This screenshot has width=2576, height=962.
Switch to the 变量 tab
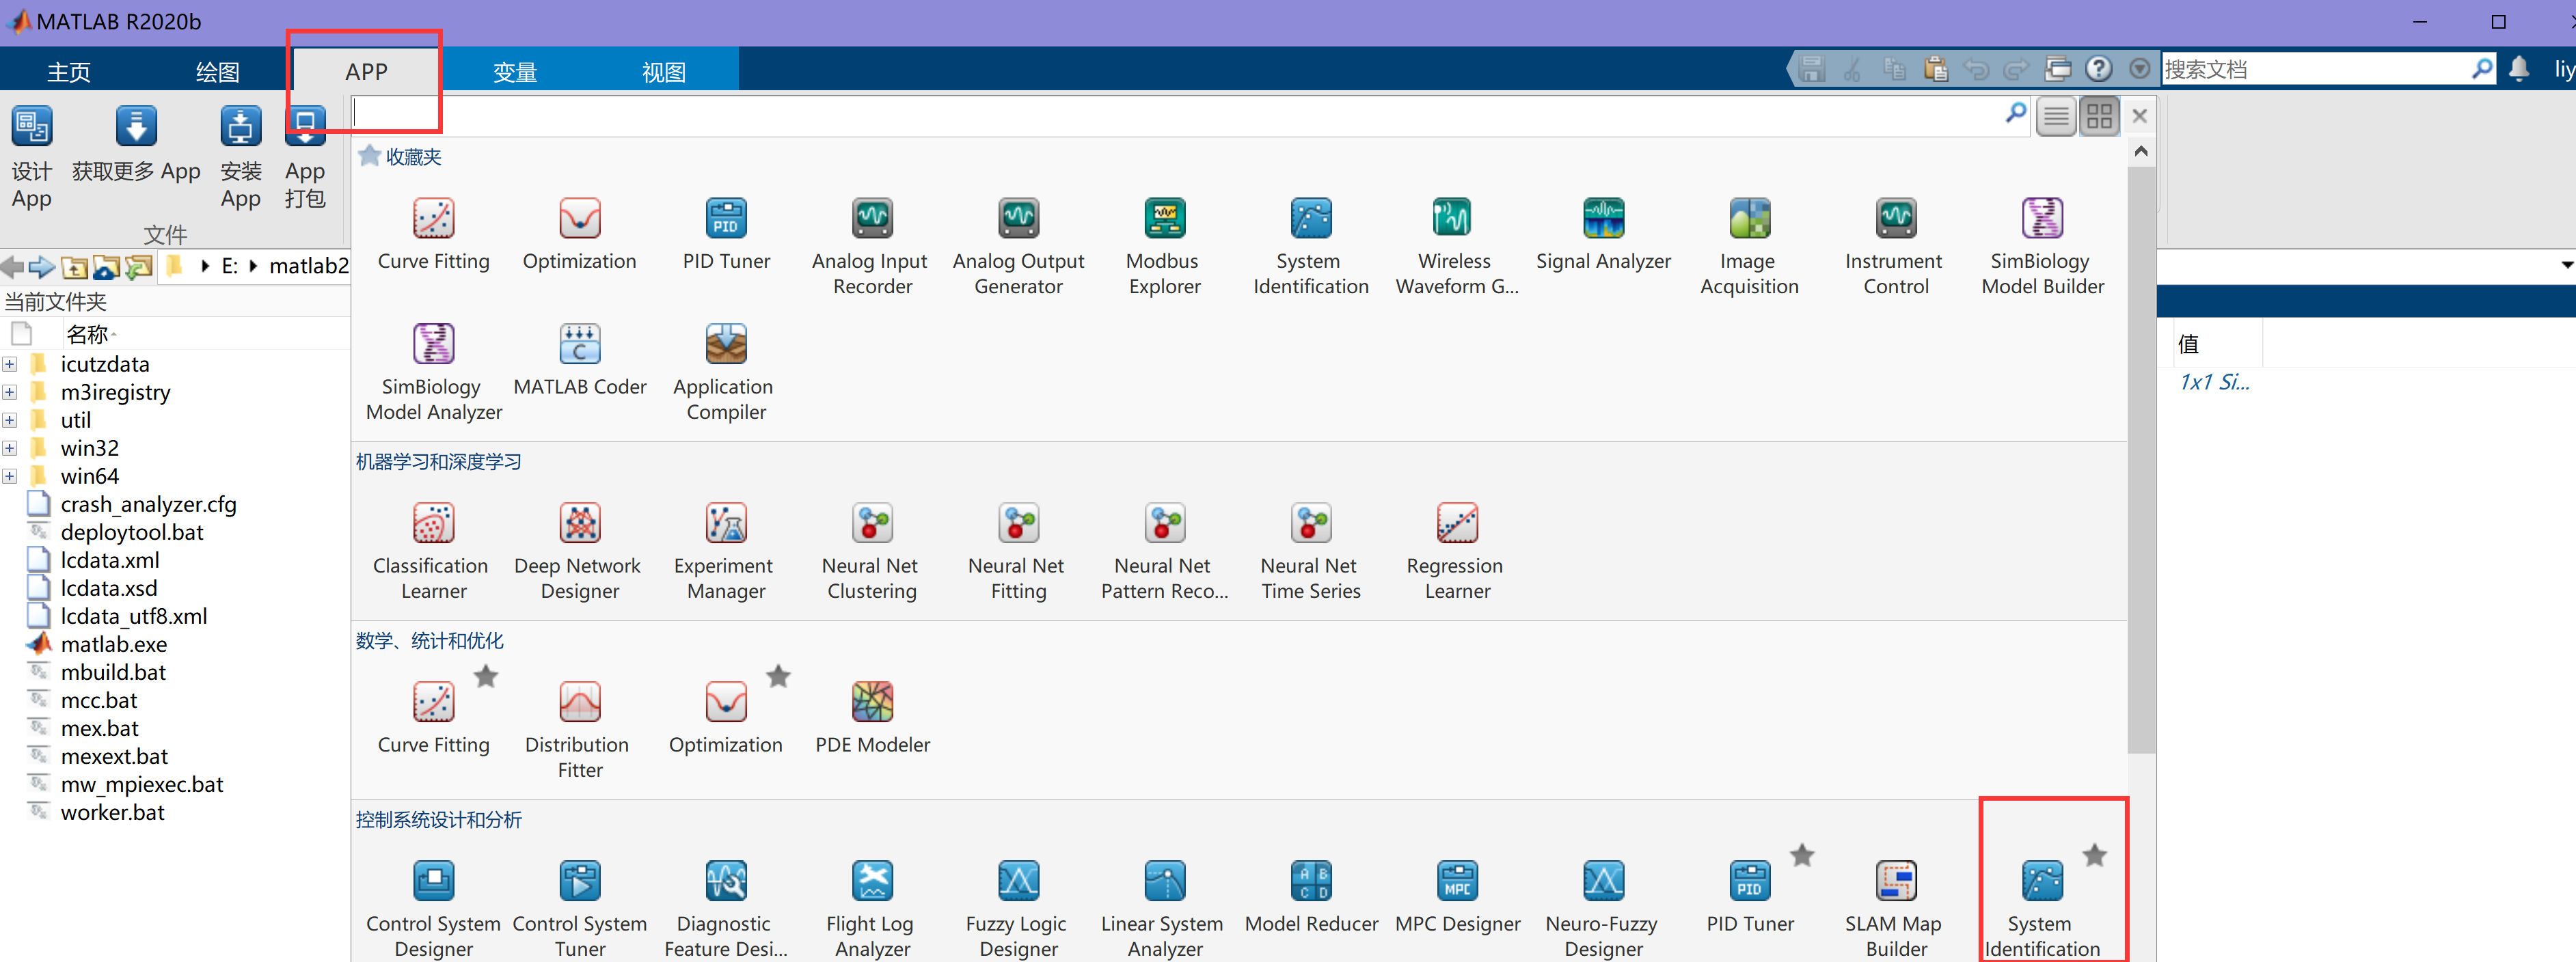tap(515, 72)
